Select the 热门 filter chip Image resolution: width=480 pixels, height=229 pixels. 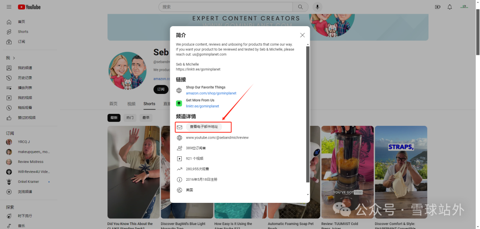coord(130,118)
